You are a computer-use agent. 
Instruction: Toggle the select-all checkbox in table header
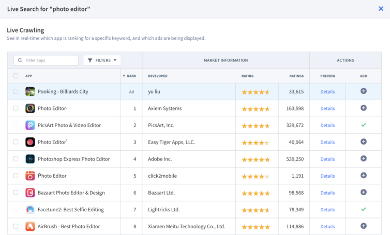pos(16,76)
